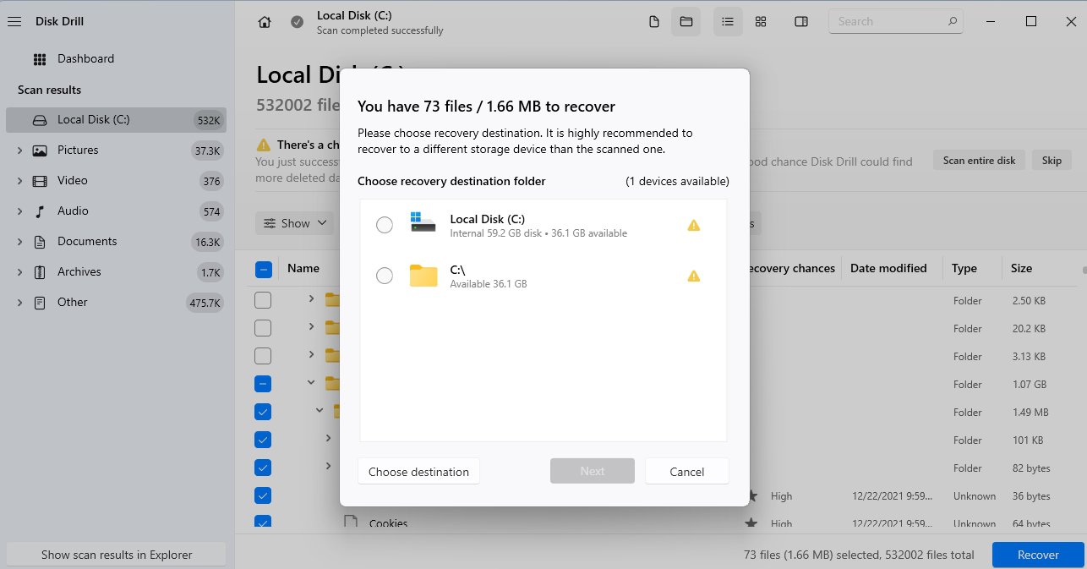Click the Other category icon
This screenshot has width=1087, height=569.
point(40,303)
